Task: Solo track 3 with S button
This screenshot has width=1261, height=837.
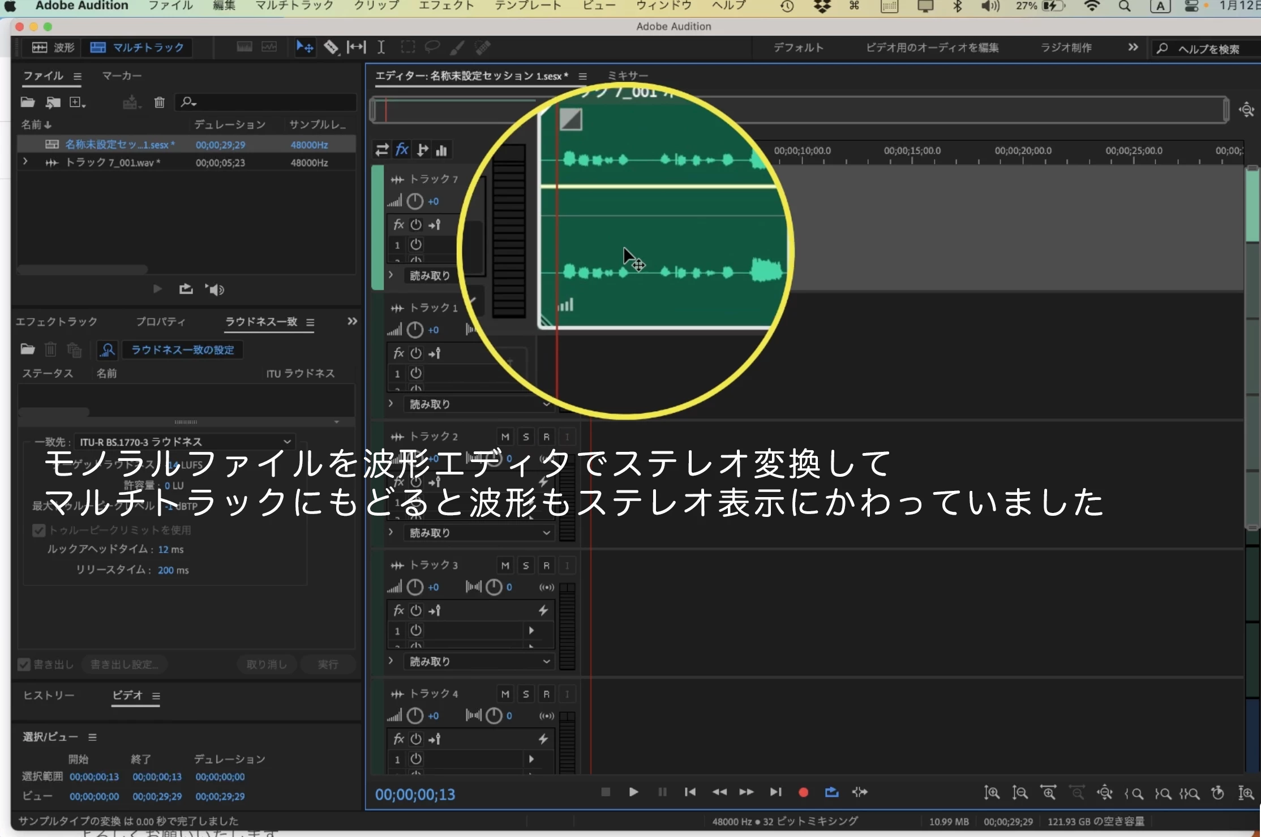Action: pyautogui.click(x=526, y=566)
